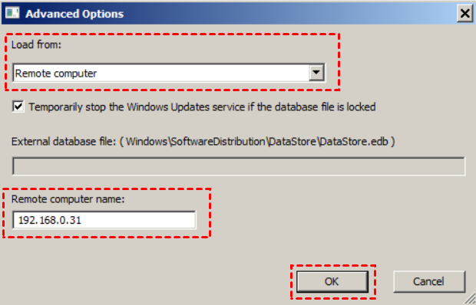Click the Advanced Options window icon in title bar
The height and width of the screenshot is (305, 476).
(12, 13)
